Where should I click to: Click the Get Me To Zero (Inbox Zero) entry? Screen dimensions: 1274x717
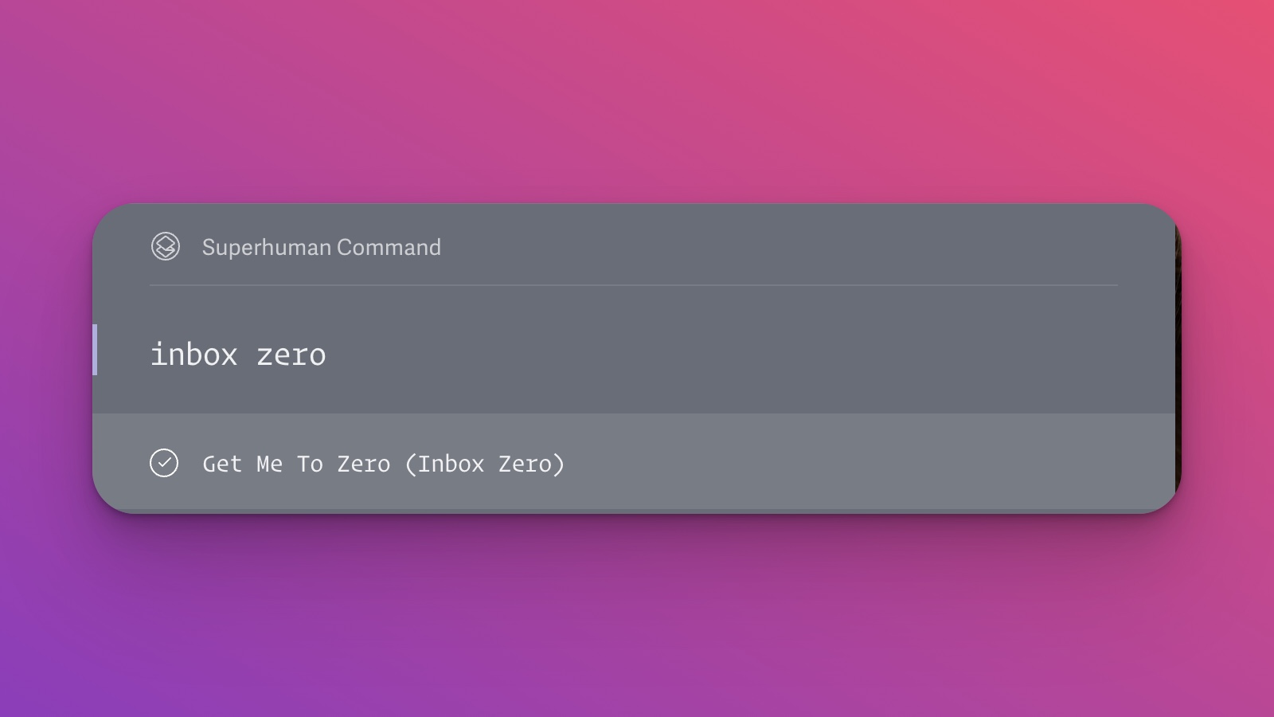tap(384, 463)
